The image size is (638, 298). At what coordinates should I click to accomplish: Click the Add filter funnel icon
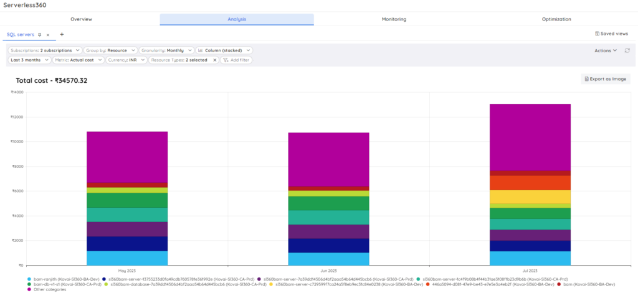[226, 60]
